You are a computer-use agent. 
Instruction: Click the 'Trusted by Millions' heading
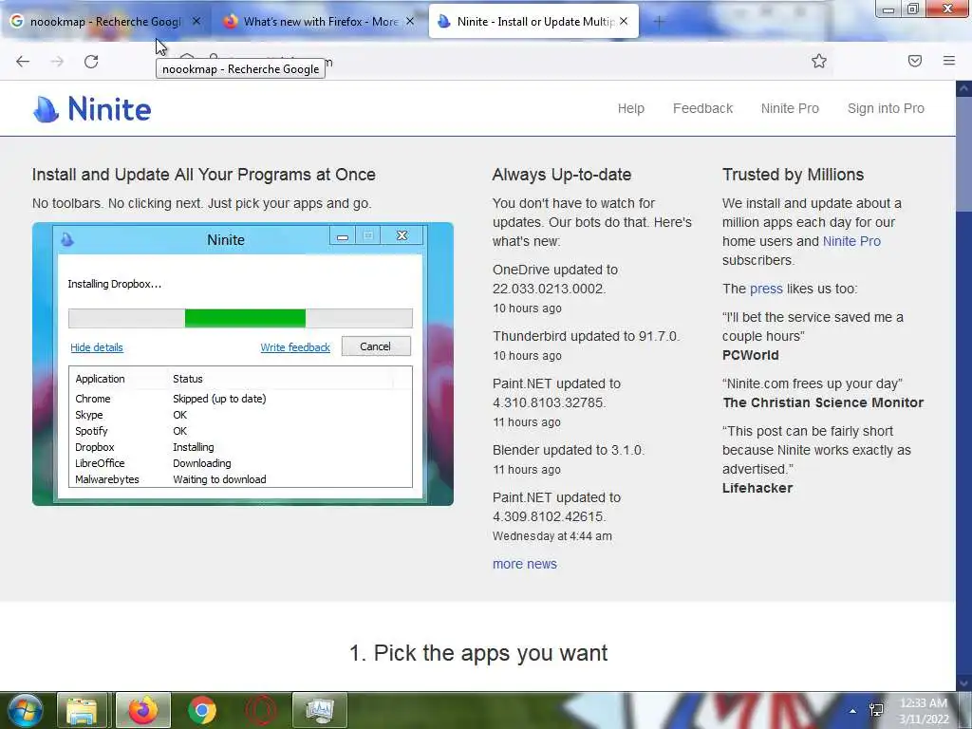tap(793, 175)
